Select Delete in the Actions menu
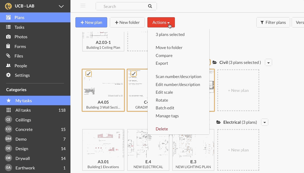304x173 pixels. click(162, 129)
